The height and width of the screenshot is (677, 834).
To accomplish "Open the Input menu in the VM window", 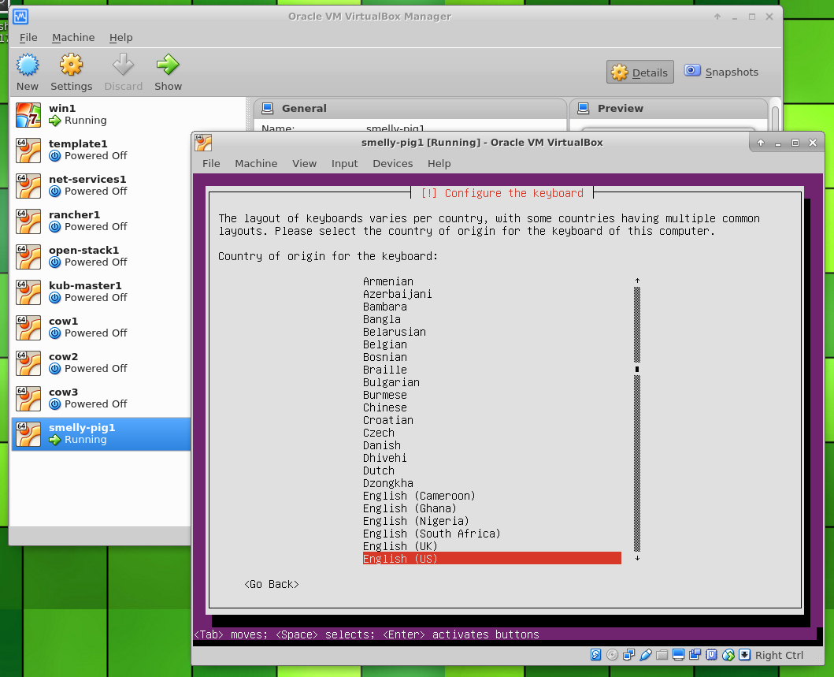I will click(x=345, y=163).
